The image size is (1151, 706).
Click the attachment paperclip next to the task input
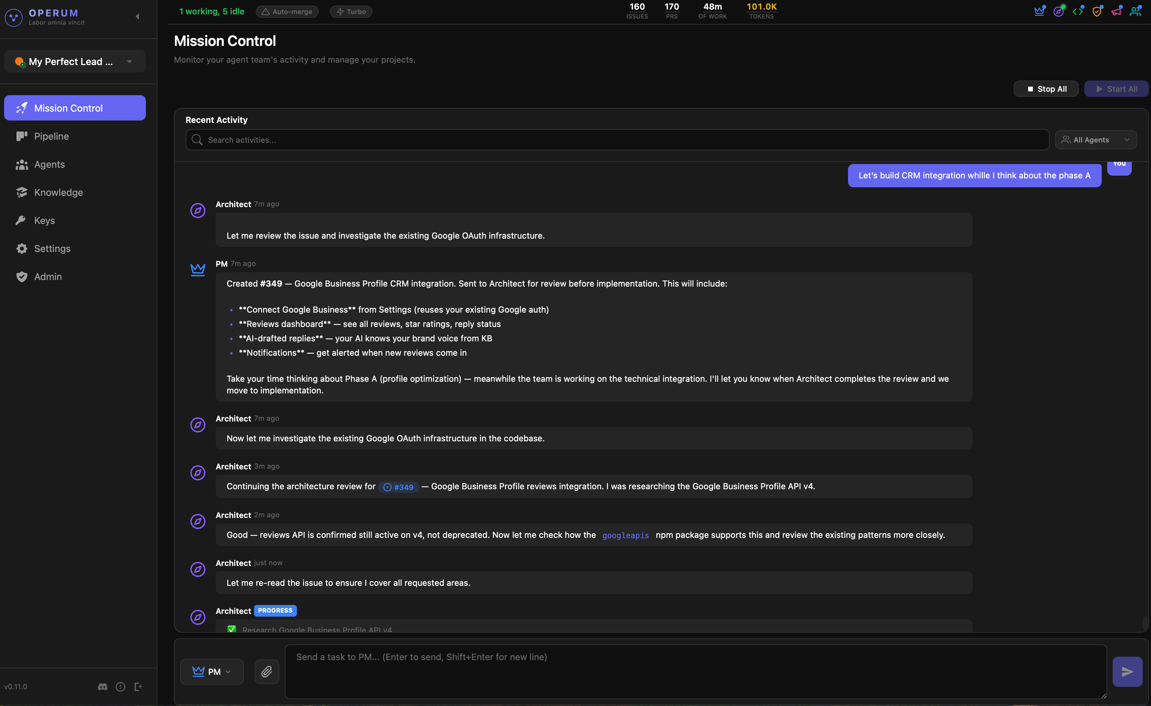click(266, 671)
